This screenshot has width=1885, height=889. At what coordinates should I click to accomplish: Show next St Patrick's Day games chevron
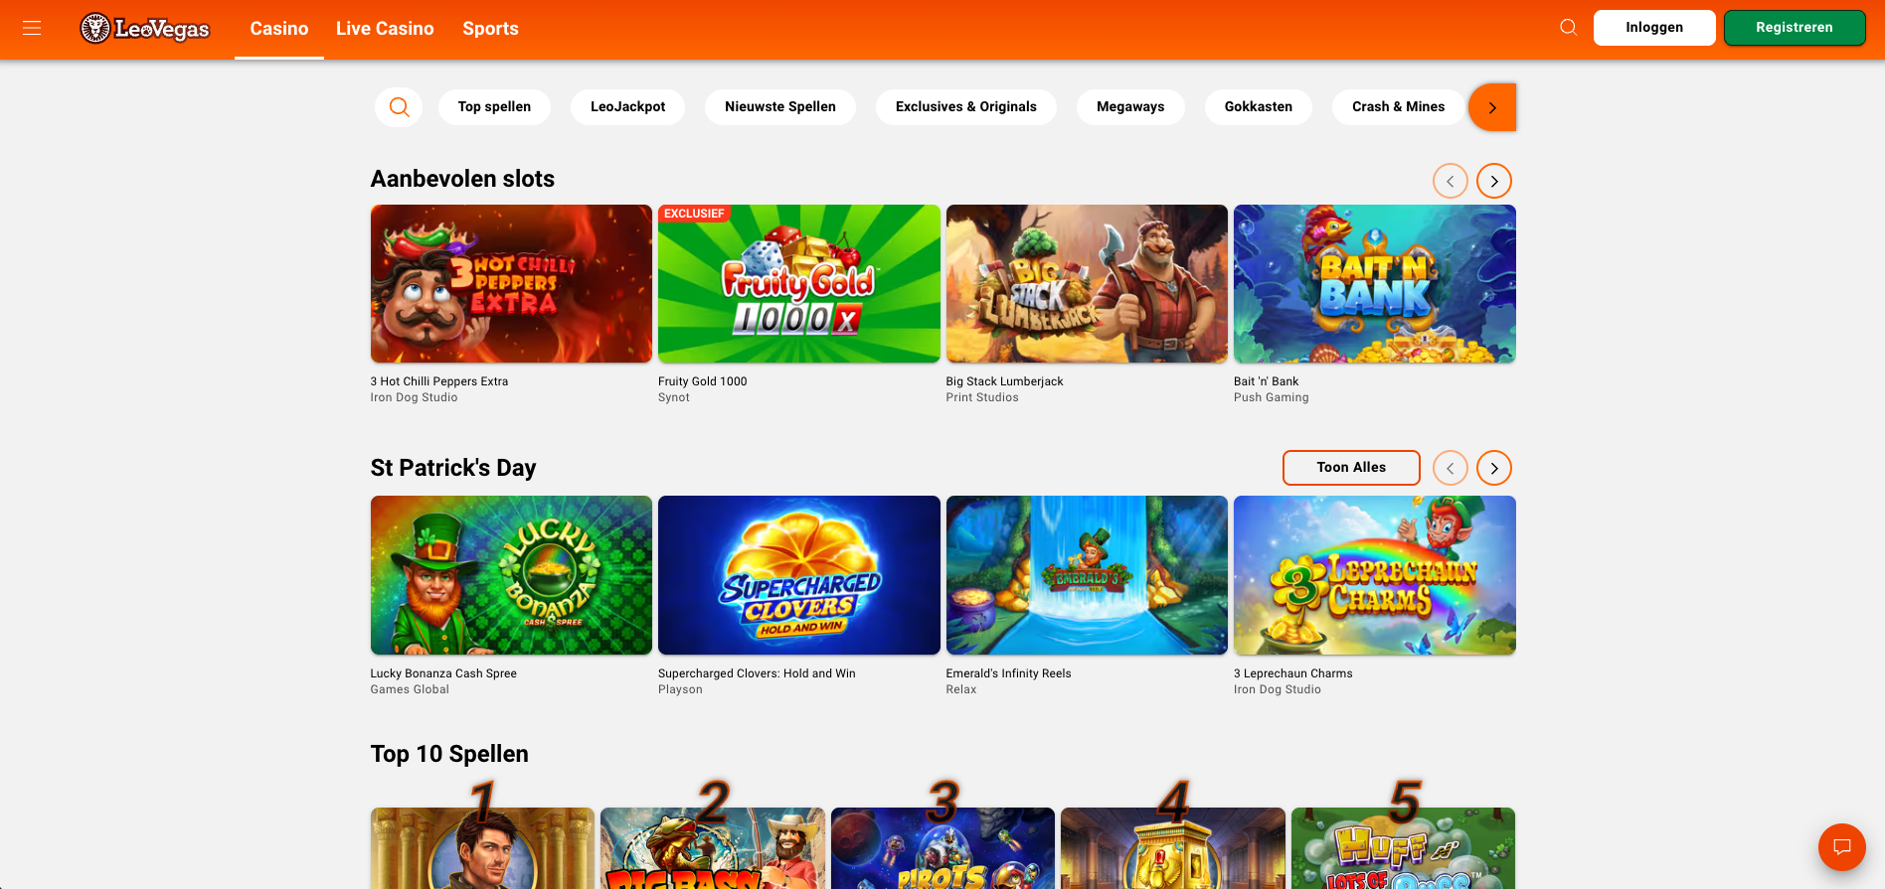point(1494,468)
